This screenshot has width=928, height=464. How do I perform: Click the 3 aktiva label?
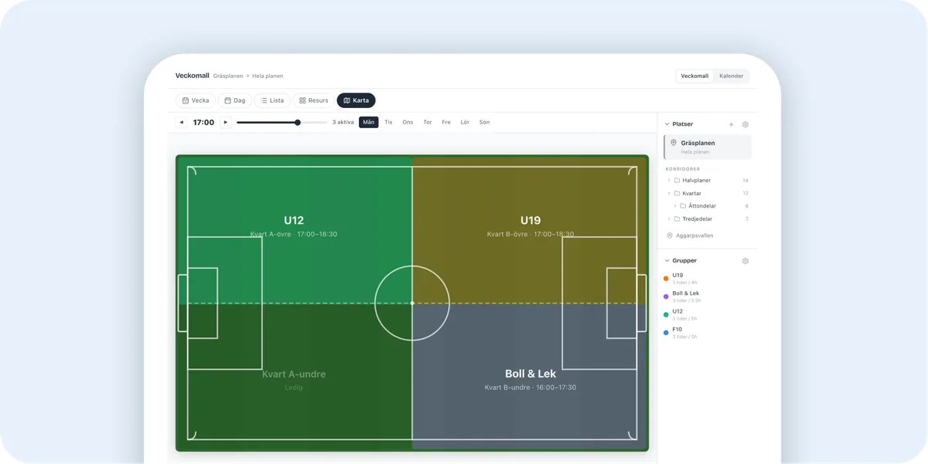343,122
